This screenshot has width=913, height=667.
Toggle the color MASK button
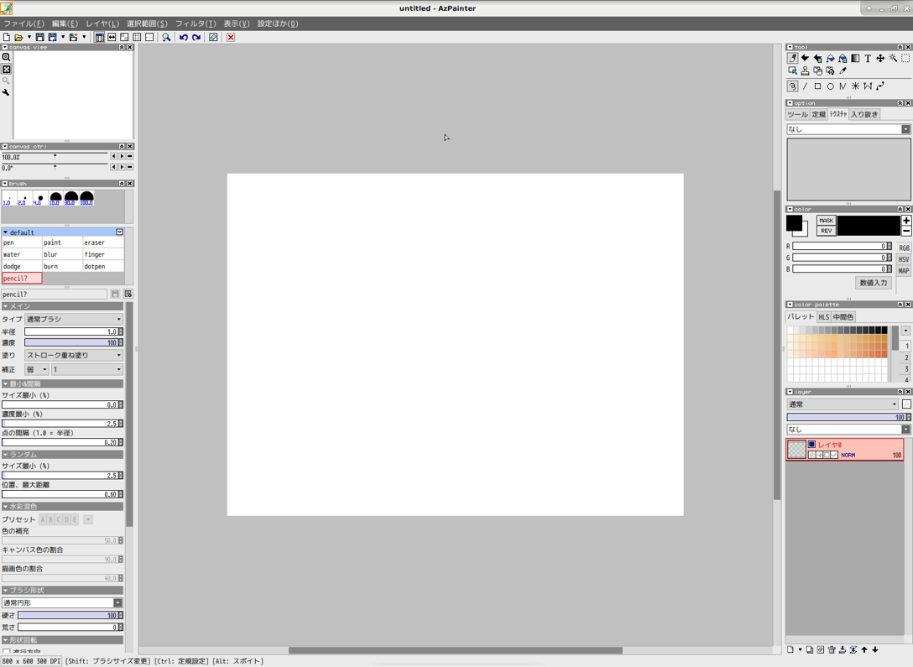826,221
